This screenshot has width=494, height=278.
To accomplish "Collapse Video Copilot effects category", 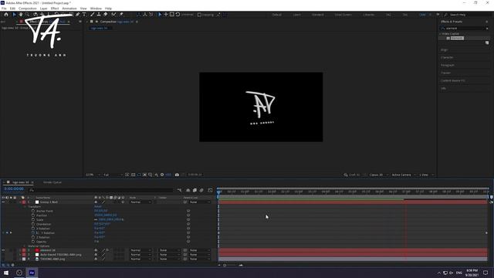I will click(x=441, y=34).
